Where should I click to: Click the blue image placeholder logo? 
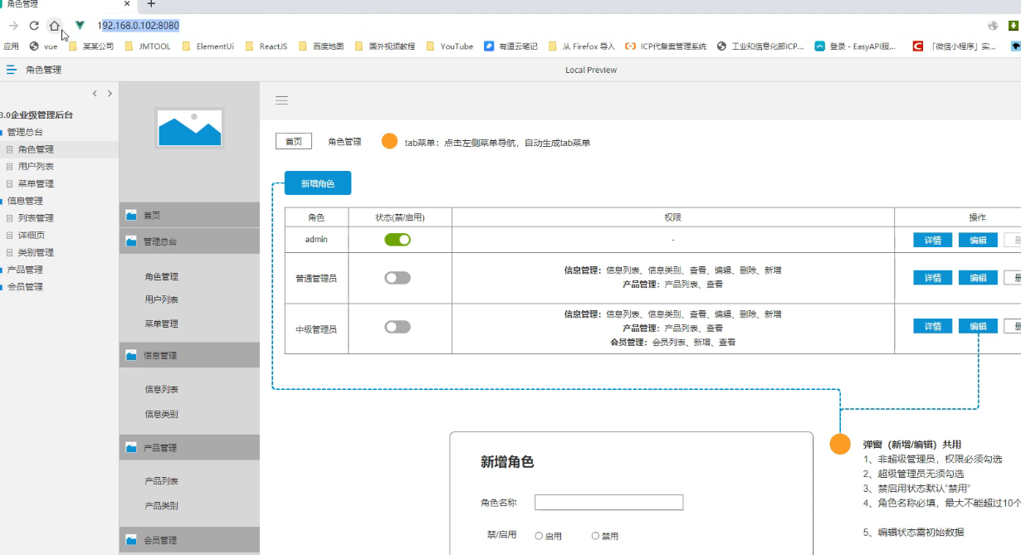[x=189, y=128]
